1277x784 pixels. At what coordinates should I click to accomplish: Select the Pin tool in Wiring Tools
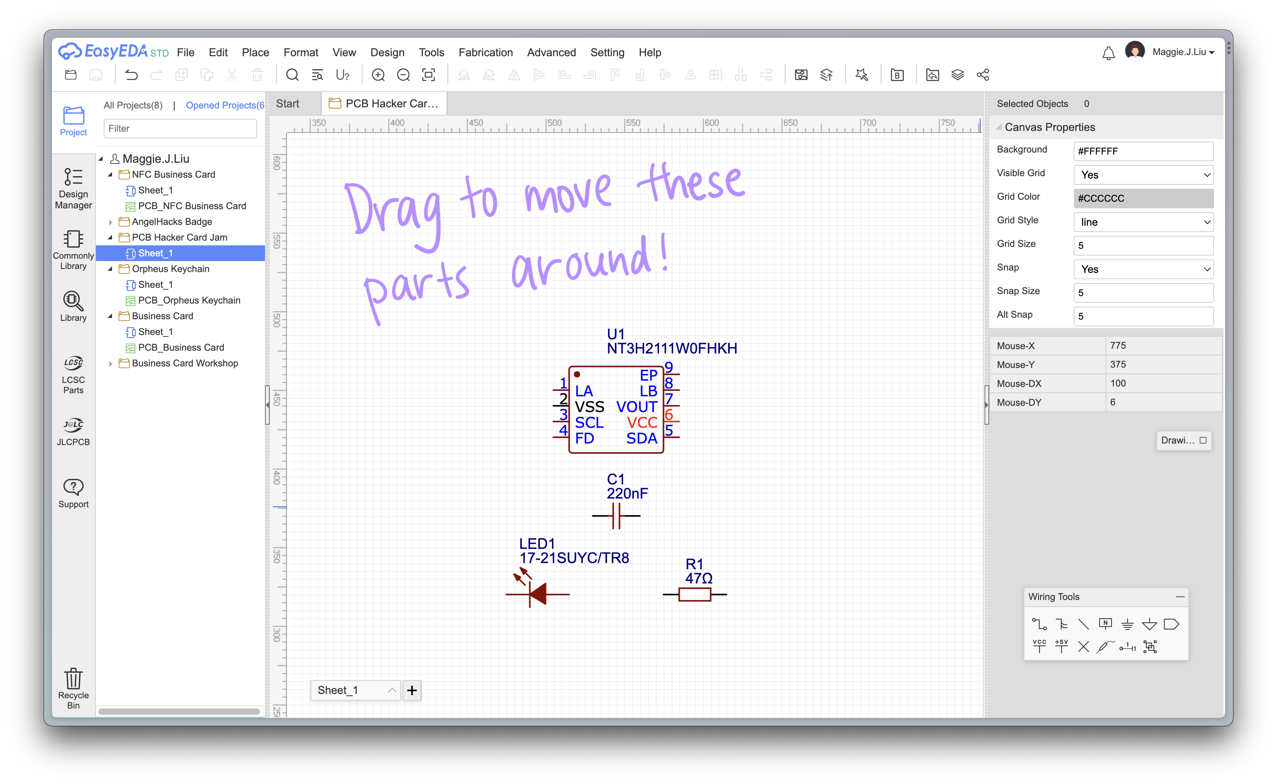tap(1127, 646)
